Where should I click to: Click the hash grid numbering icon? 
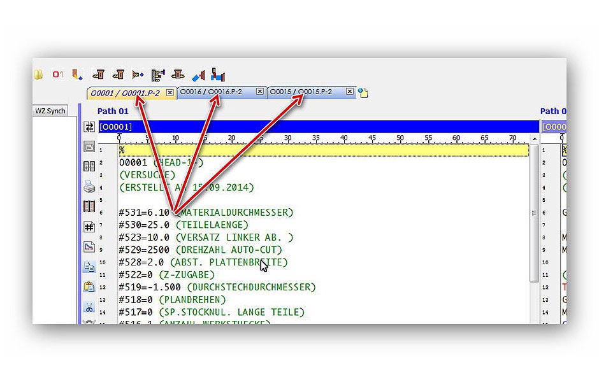click(x=89, y=227)
